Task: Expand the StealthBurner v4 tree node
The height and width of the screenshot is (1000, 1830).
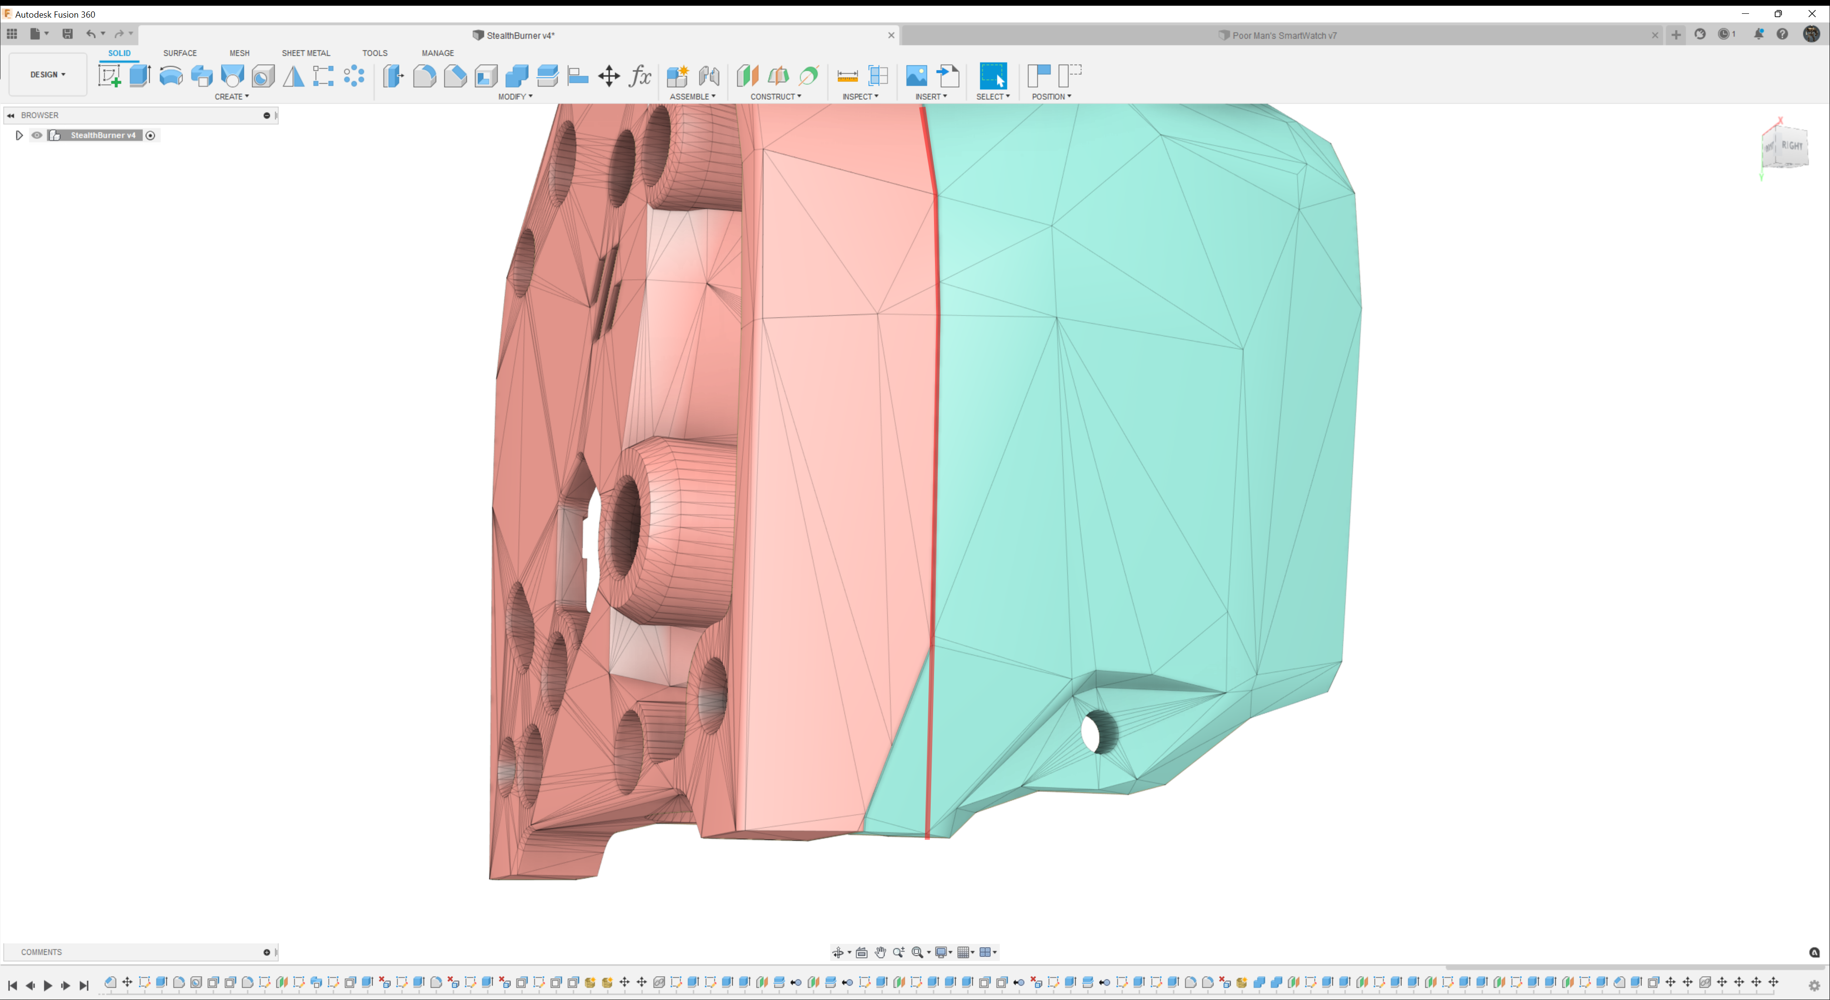Action: pyautogui.click(x=19, y=136)
